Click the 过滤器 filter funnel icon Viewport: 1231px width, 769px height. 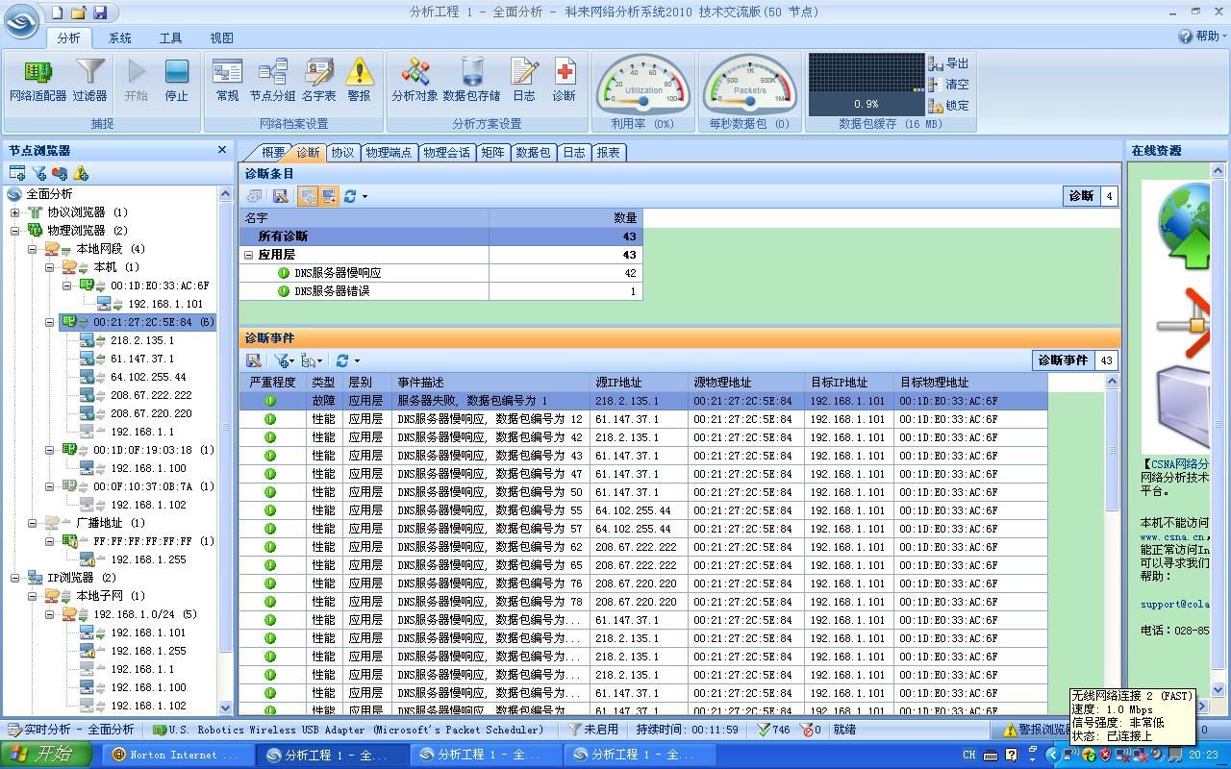click(x=89, y=79)
